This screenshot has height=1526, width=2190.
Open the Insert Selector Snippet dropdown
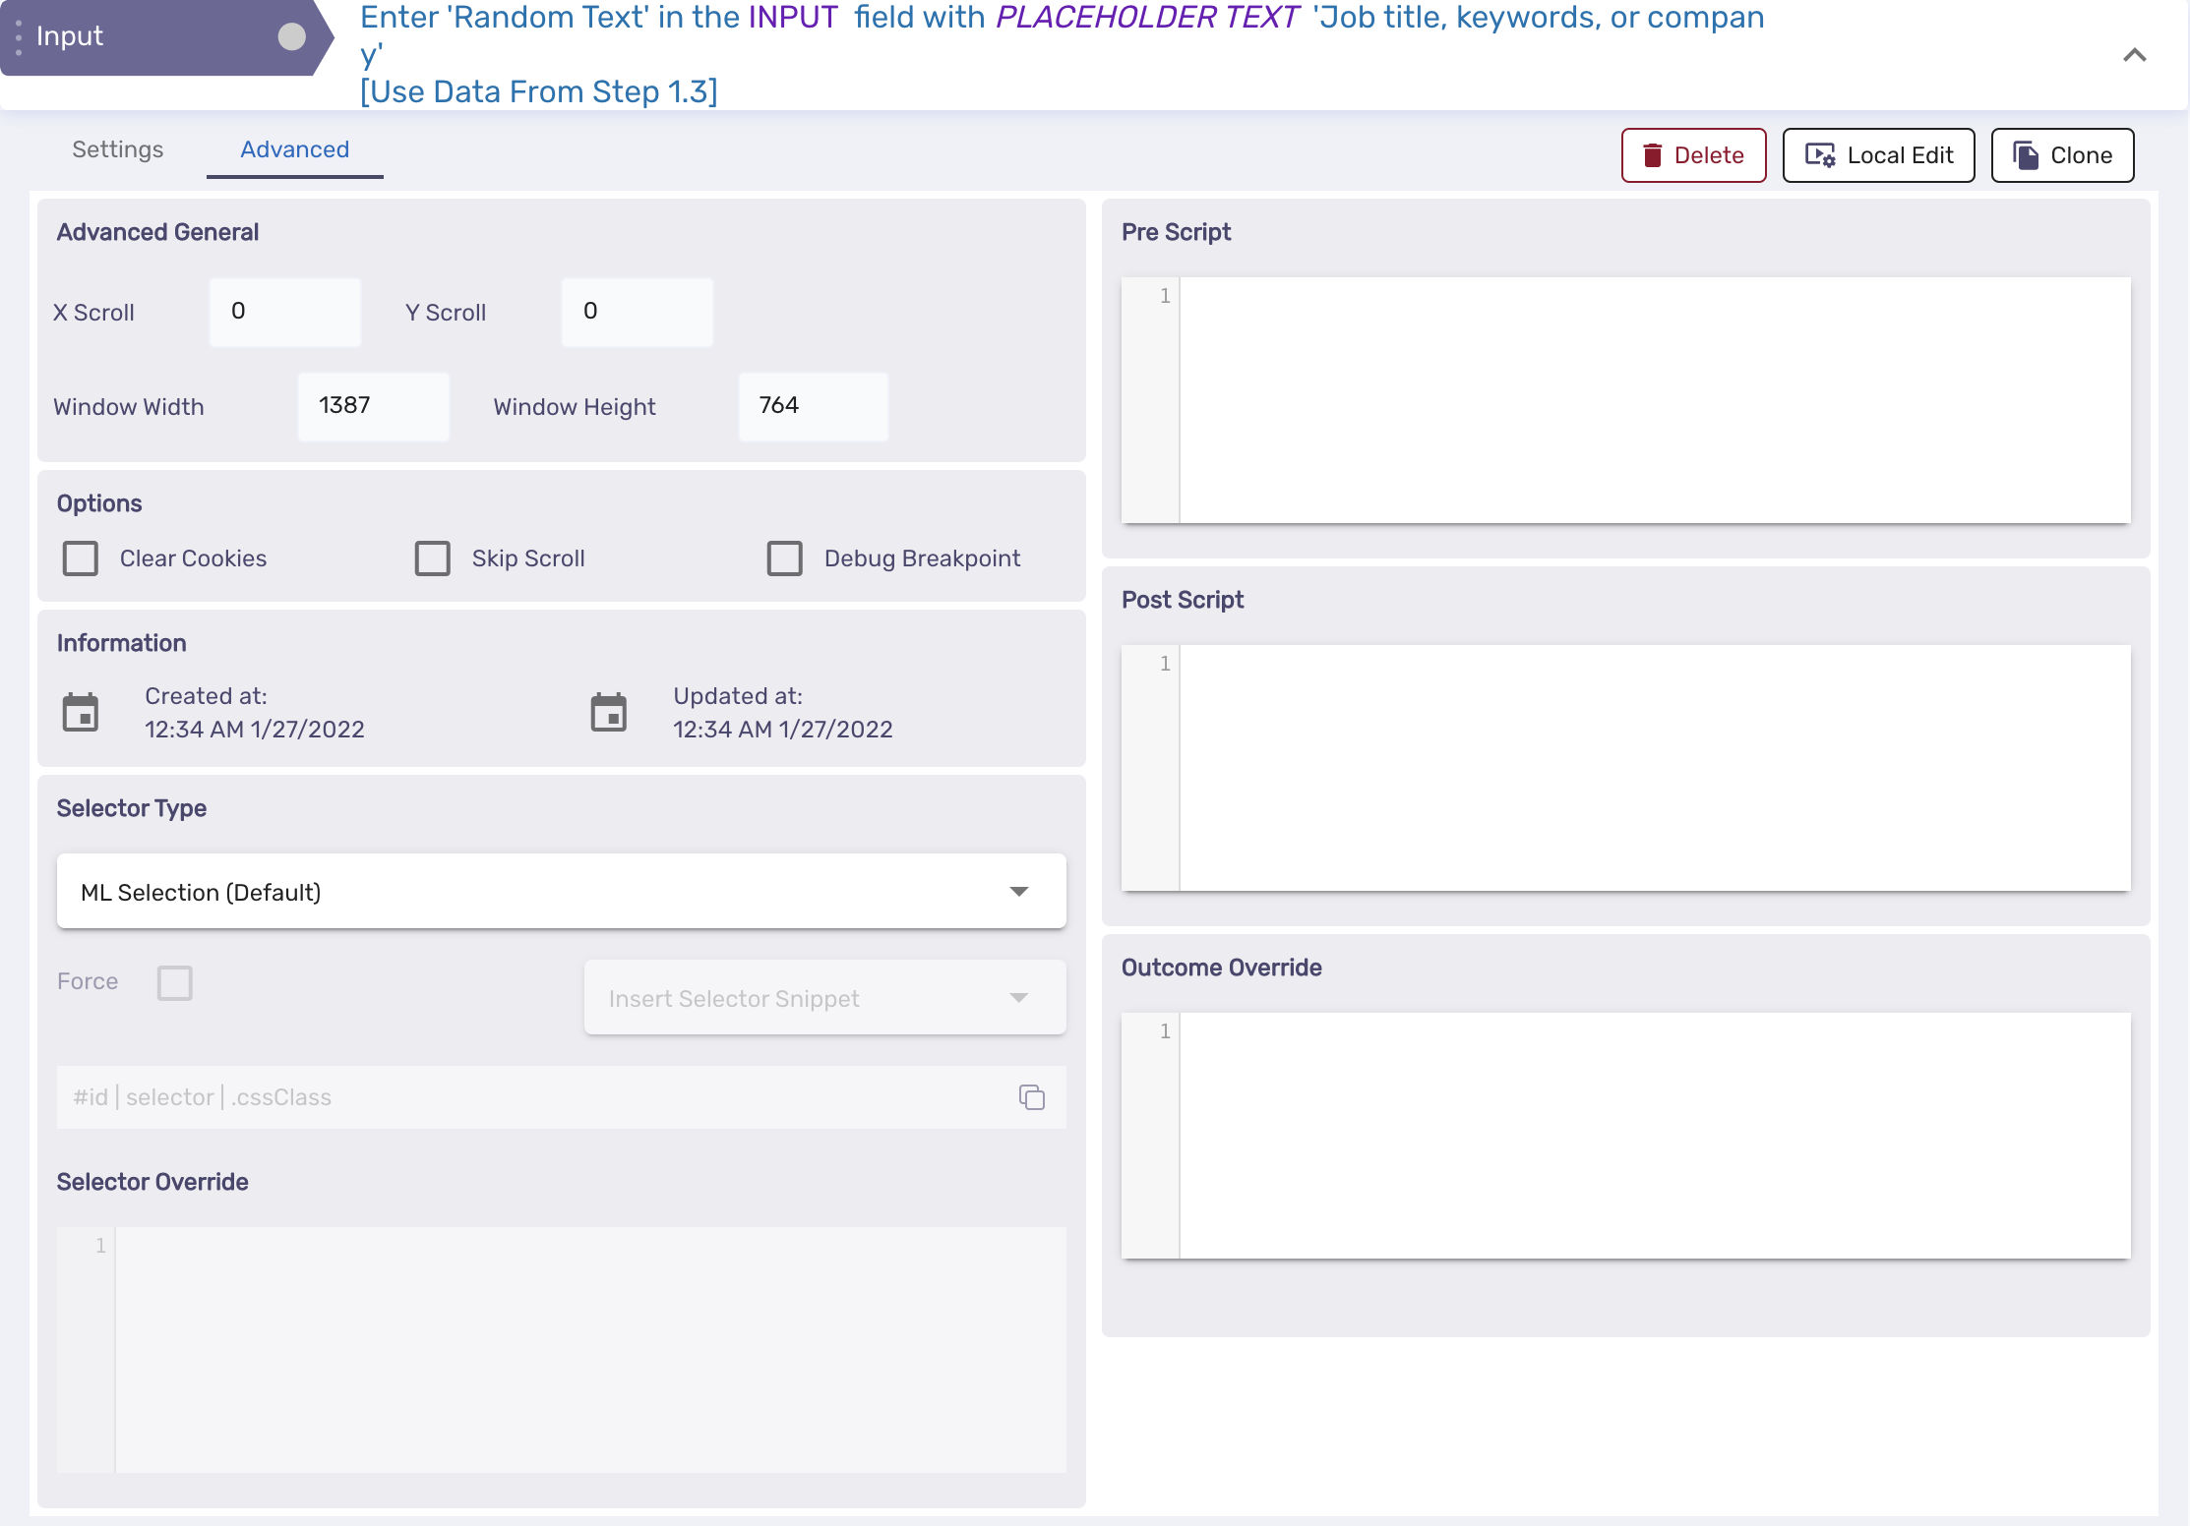point(824,997)
